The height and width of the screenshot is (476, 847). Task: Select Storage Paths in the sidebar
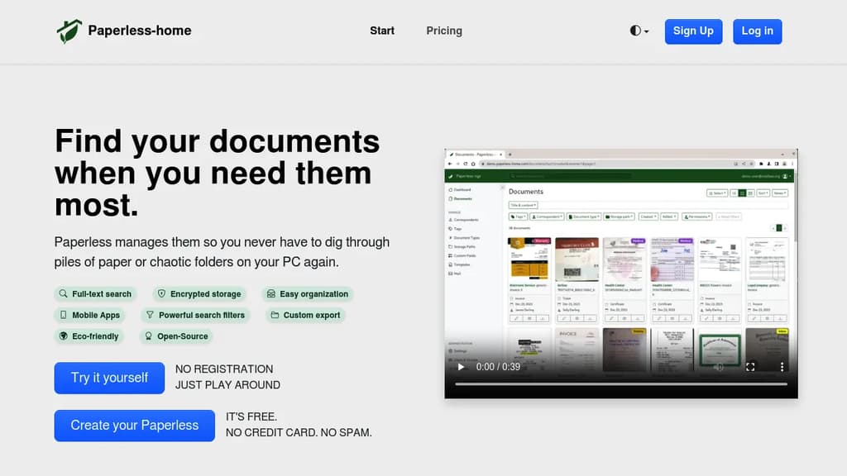[x=465, y=245]
